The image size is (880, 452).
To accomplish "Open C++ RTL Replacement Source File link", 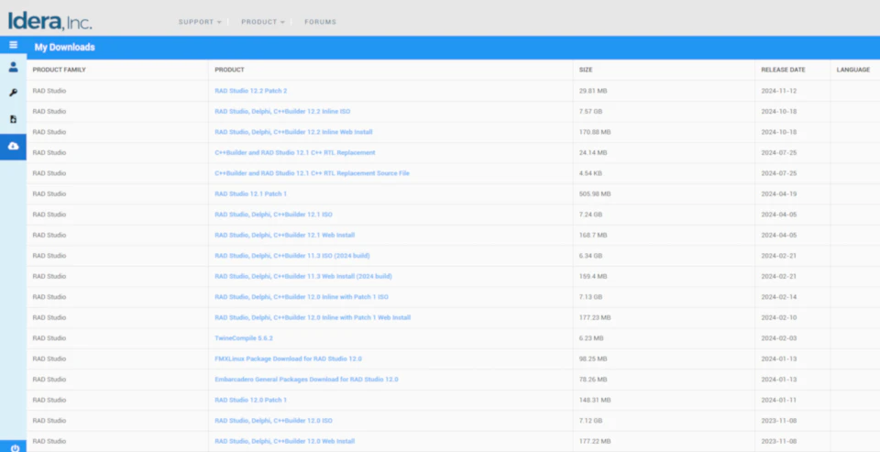I will click(x=312, y=173).
